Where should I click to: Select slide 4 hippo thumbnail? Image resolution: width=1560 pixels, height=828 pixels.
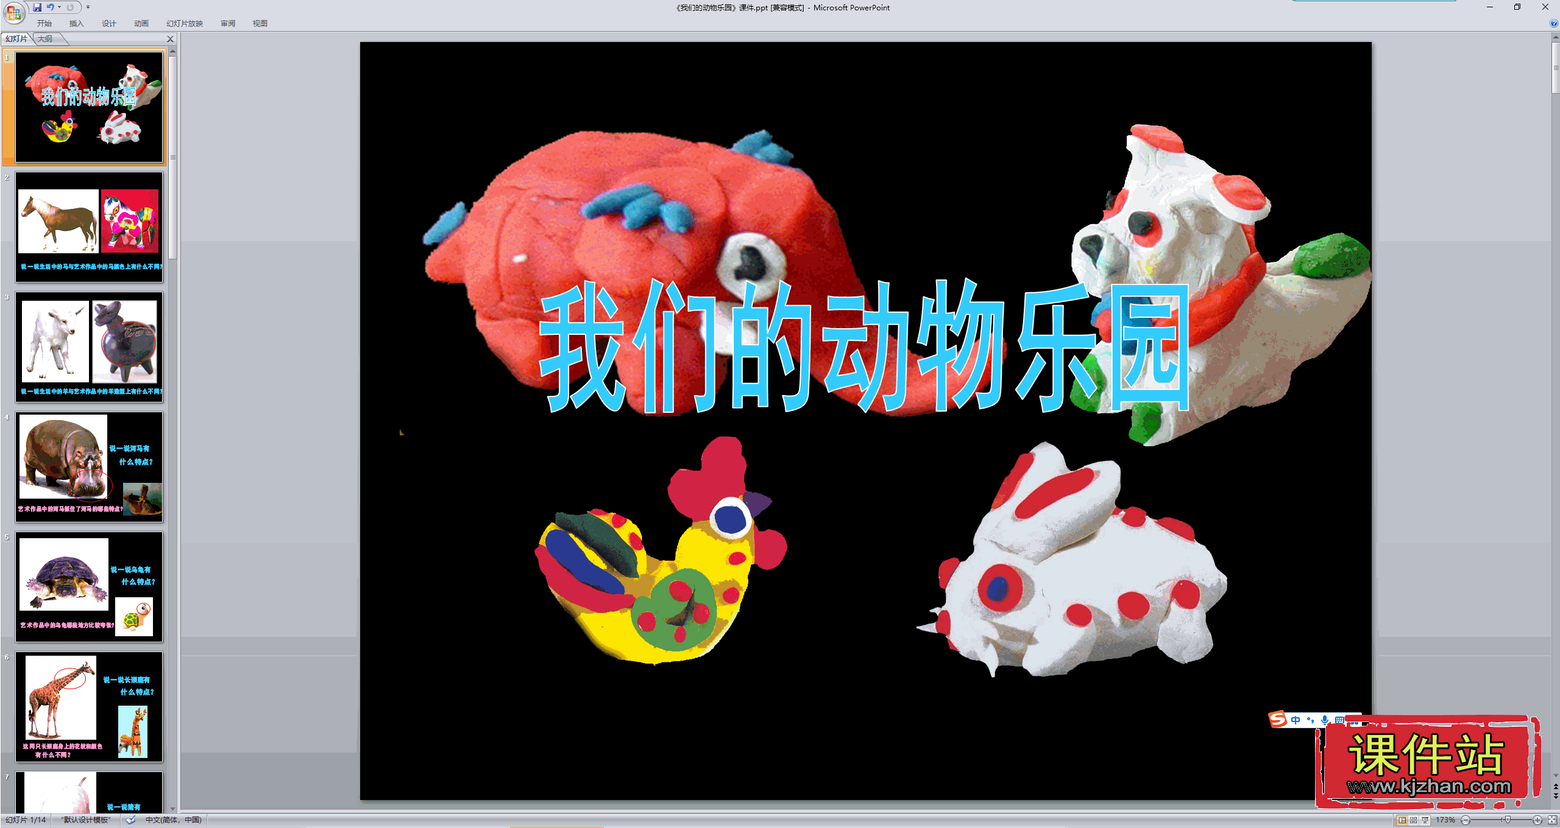click(89, 467)
